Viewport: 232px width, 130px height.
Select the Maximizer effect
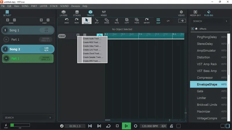[x=209, y=112]
